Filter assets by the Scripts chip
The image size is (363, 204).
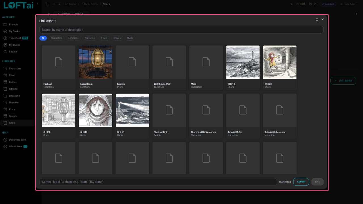pyautogui.click(x=117, y=38)
